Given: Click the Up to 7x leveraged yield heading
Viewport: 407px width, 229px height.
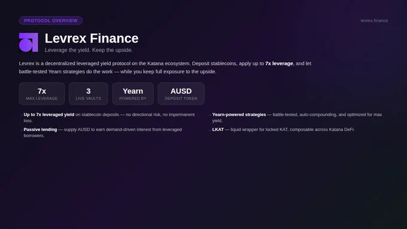Looking at the screenshot, I should pyautogui.click(x=49, y=115).
